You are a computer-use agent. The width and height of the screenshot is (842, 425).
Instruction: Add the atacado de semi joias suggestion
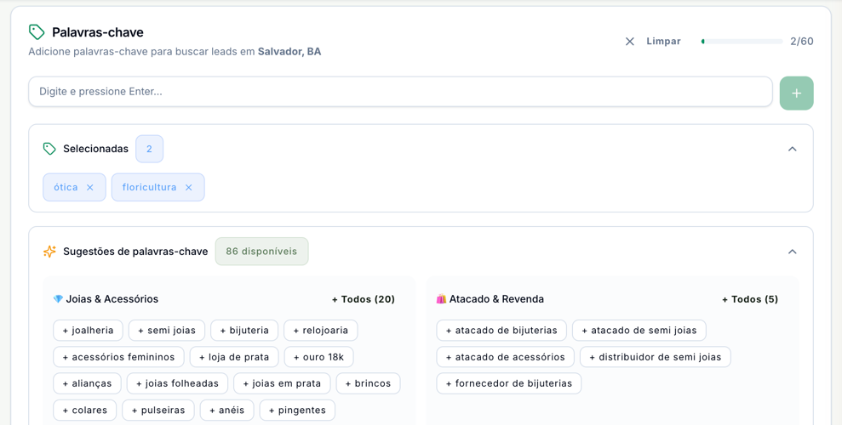point(639,331)
